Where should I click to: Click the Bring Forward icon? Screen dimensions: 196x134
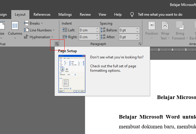(180, 25)
